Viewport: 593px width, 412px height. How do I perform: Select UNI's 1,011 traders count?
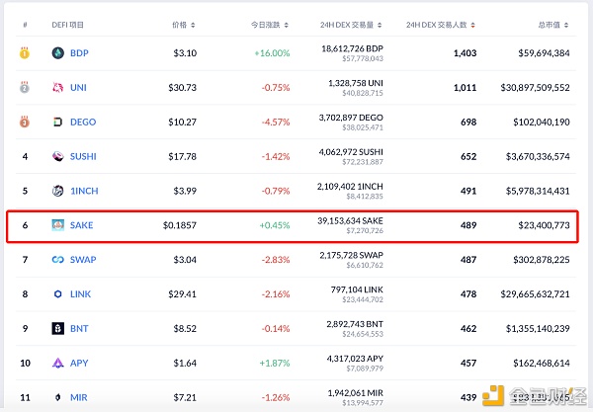466,87
